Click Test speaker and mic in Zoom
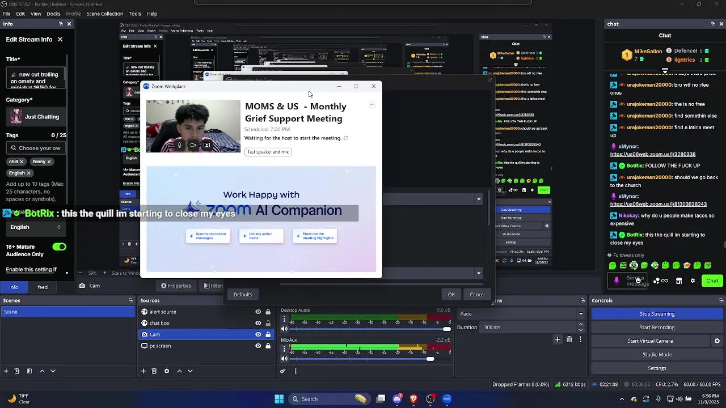This screenshot has width=726, height=408. point(268,152)
